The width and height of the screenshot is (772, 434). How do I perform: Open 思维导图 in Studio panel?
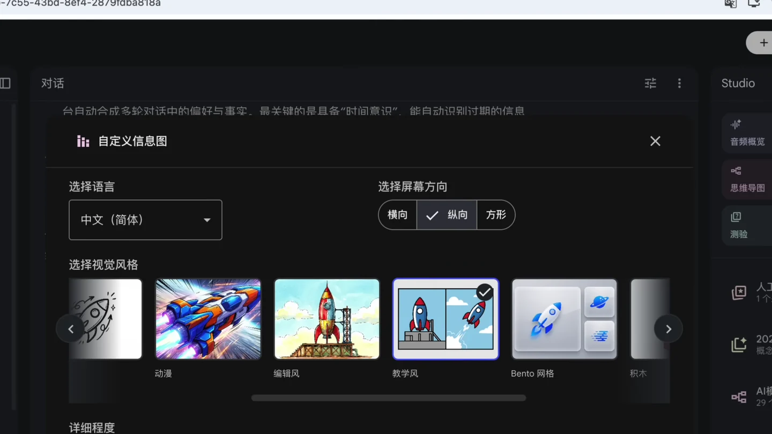747,179
